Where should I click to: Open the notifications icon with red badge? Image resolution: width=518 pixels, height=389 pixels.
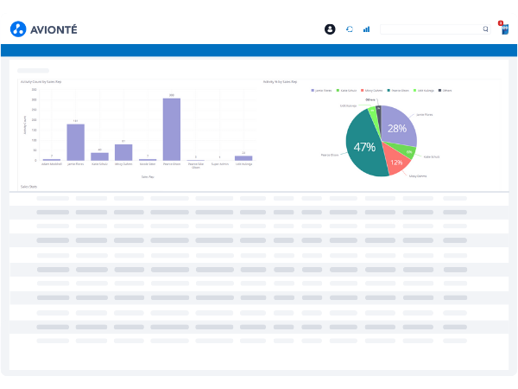(x=504, y=29)
